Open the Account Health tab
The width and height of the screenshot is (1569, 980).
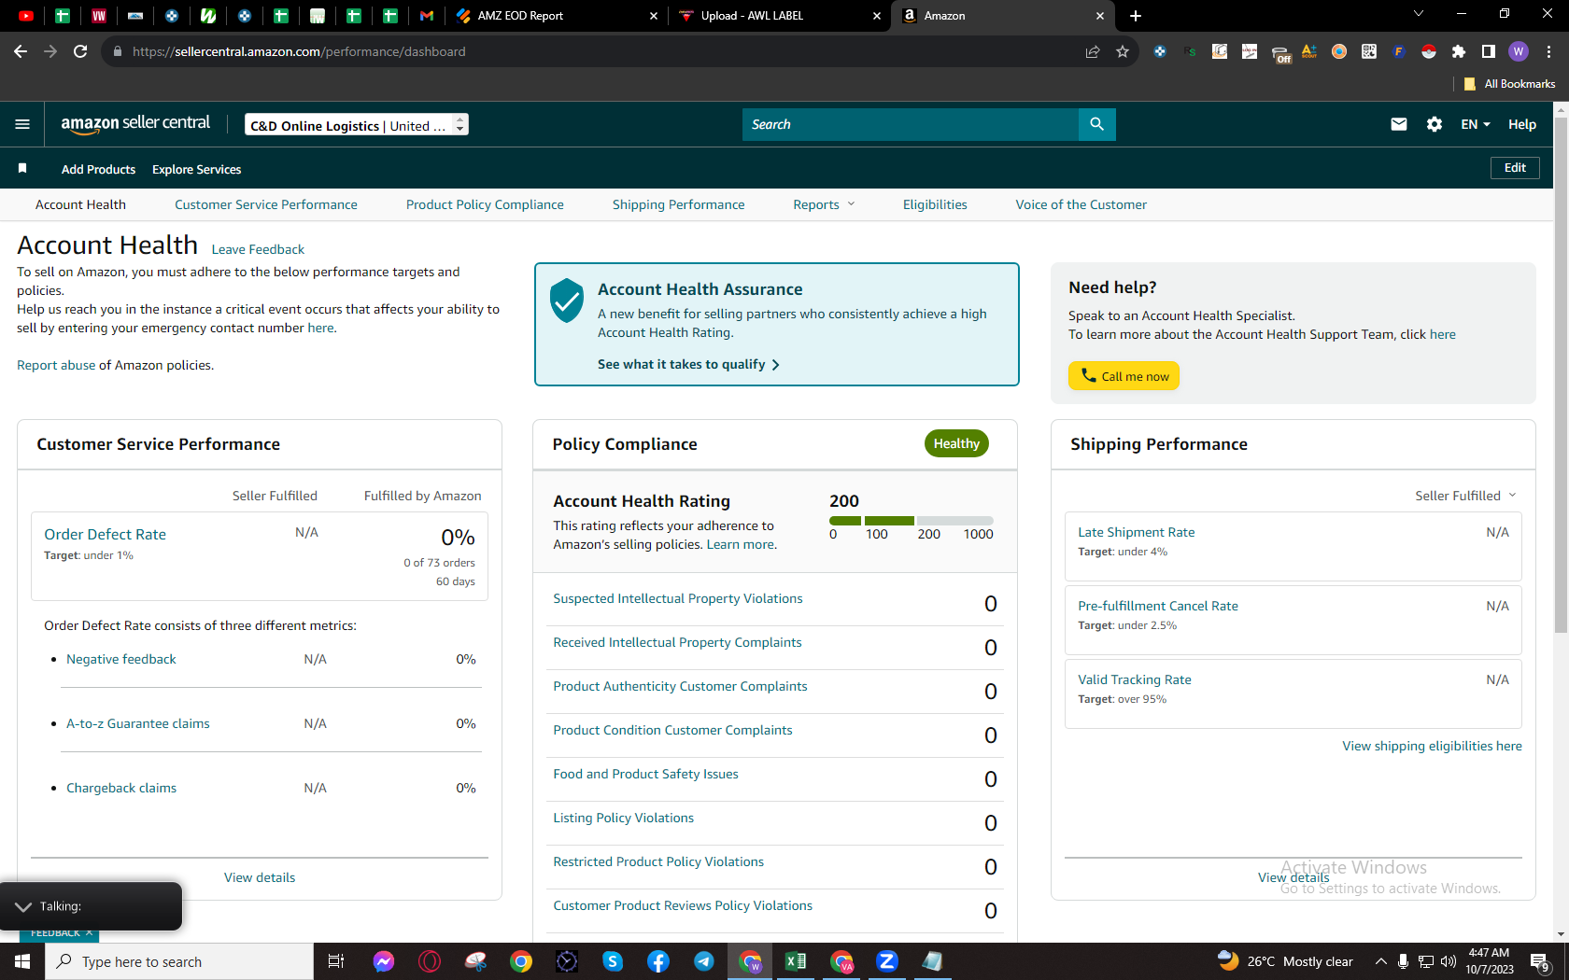80,204
